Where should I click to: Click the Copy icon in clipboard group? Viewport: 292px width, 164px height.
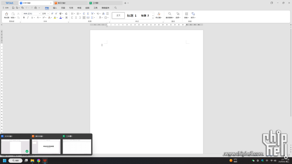(18, 18)
